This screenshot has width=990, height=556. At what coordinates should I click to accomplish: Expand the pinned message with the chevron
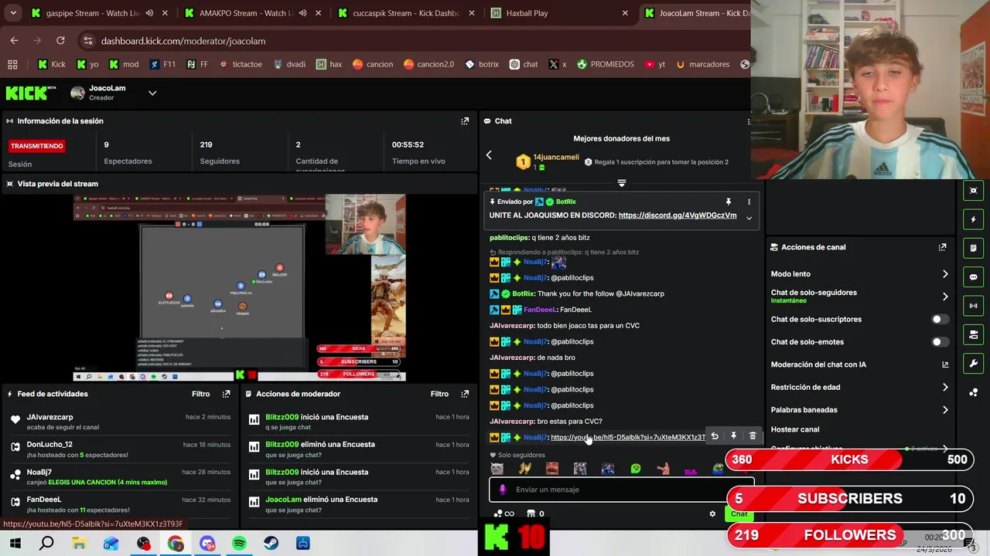point(749,219)
